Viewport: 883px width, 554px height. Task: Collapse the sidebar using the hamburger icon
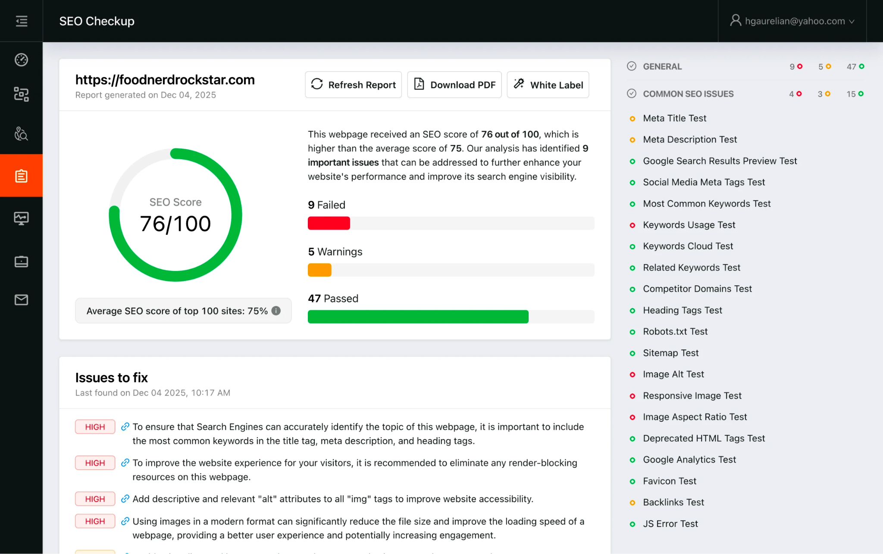pos(21,21)
